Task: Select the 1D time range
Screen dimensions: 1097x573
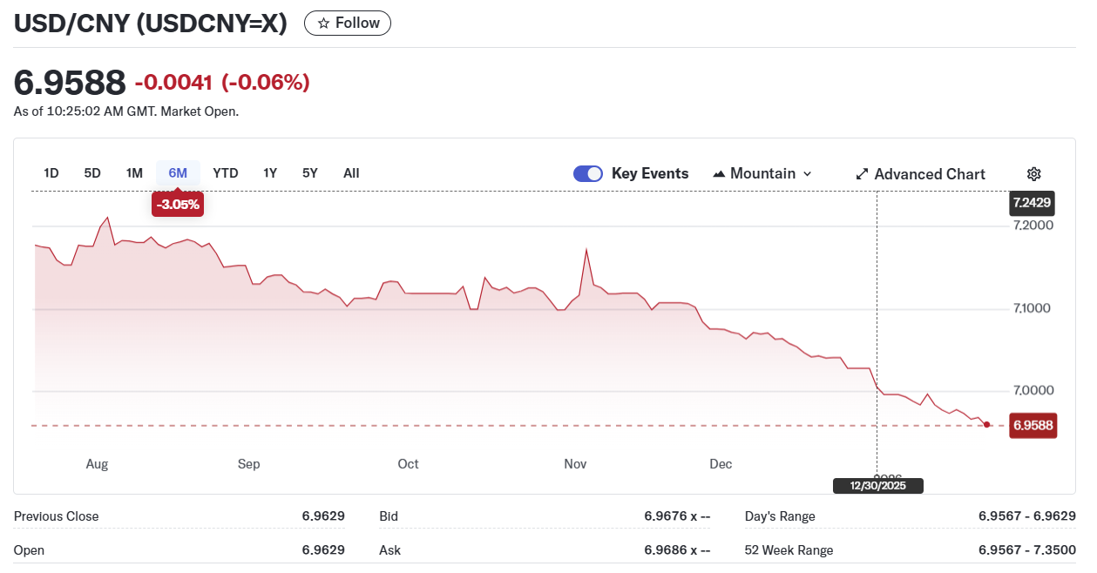Action: [51, 173]
